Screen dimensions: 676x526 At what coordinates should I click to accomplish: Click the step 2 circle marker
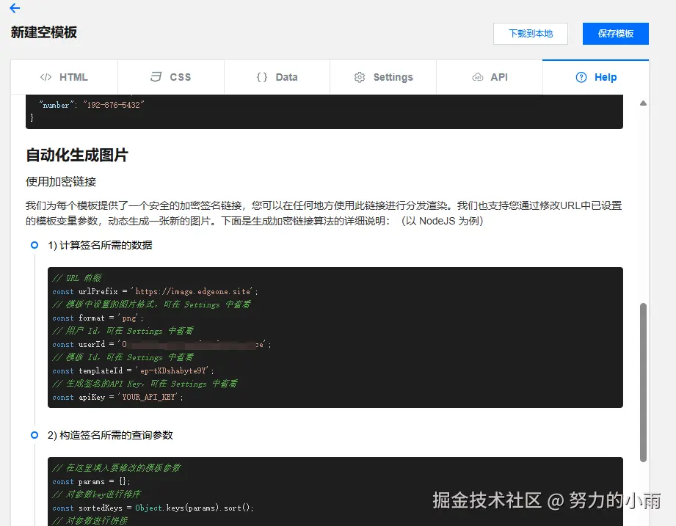[34, 435]
